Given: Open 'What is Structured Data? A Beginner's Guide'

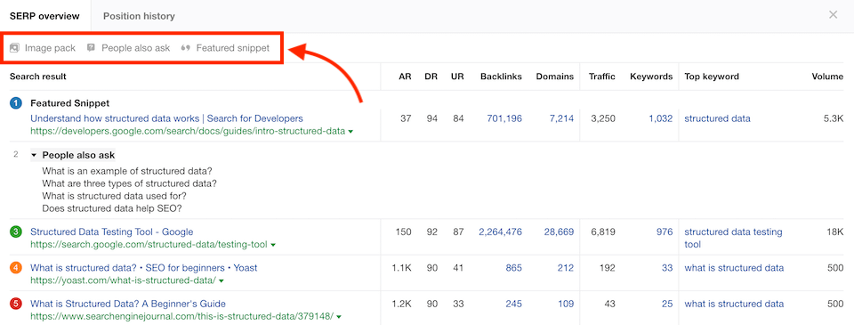Looking at the screenshot, I should point(128,304).
